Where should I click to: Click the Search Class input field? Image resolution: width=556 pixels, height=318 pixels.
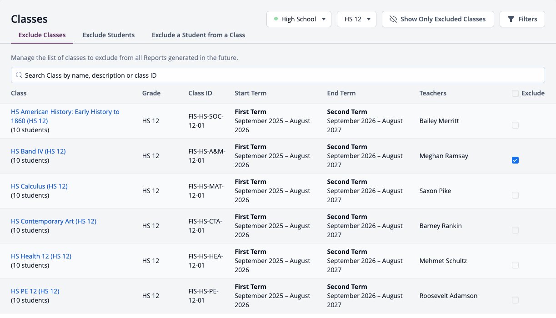pos(278,75)
